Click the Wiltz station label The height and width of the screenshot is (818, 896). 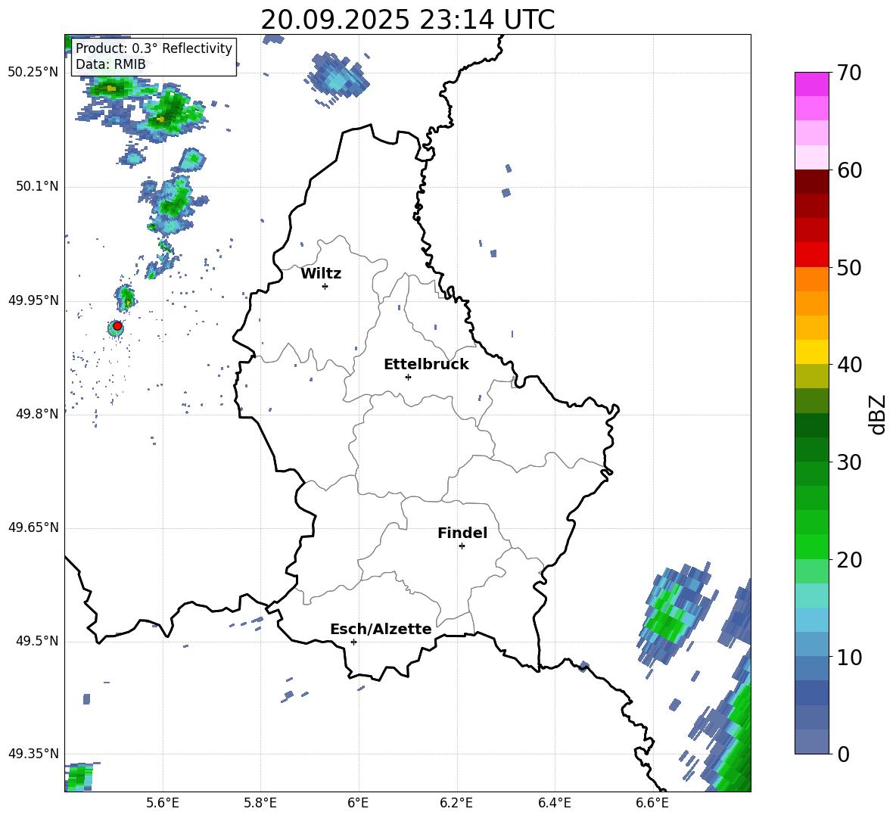pos(321,274)
